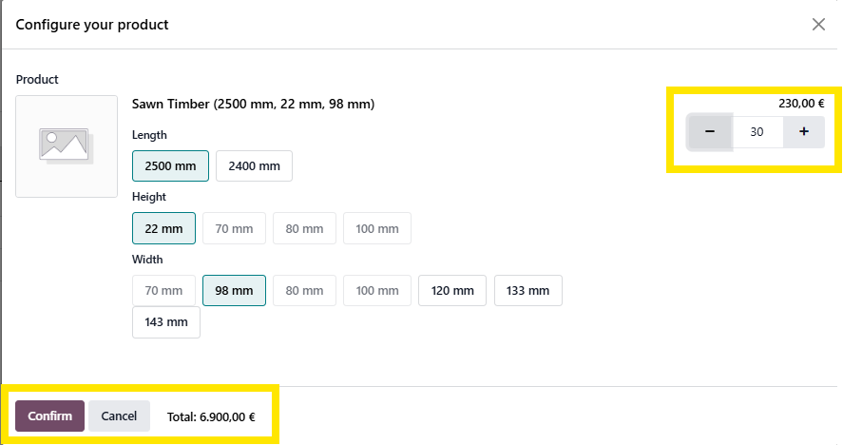Viewport: 843px width, 445px height.
Task: Select 100 mm under Width
Action: [x=377, y=290]
